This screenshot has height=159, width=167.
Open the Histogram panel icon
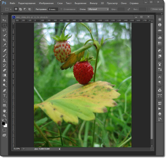(160, 30)
